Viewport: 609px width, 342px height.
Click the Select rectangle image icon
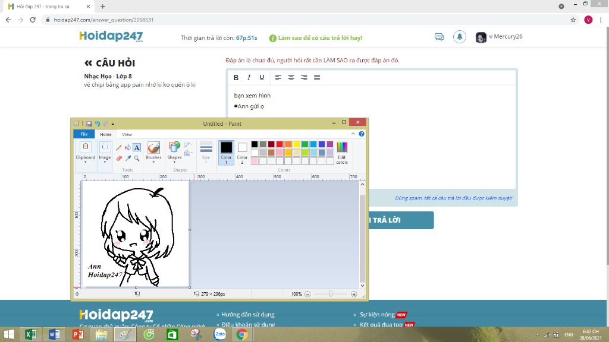[x=105, y=147]
